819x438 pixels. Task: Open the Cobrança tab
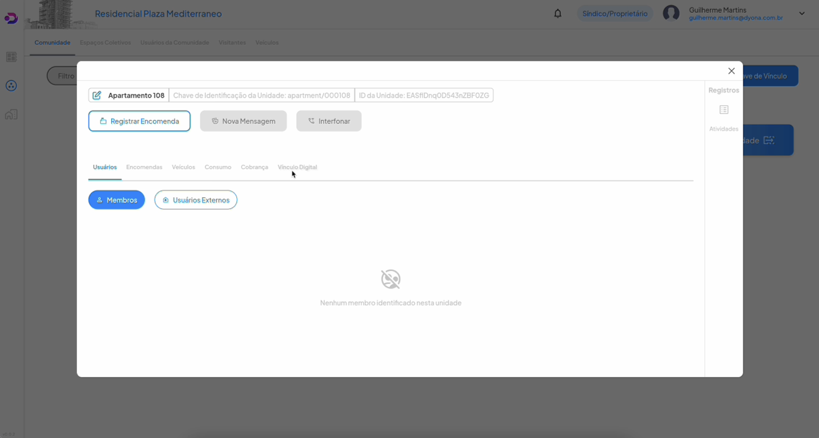pos(254,167)
